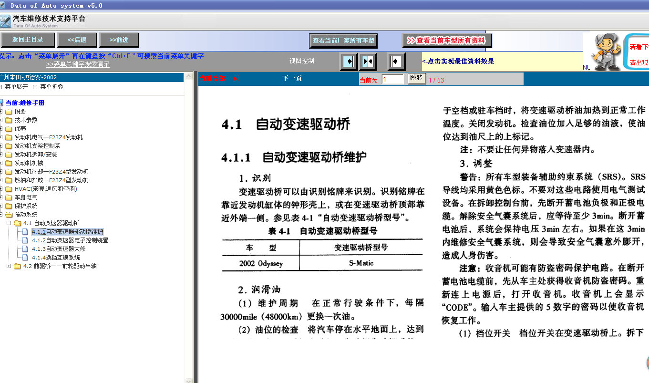The width and height of the screenshot is (649, 383).
Task: Open 查看当前厂家所有车型
Action: tap(344, 41)
